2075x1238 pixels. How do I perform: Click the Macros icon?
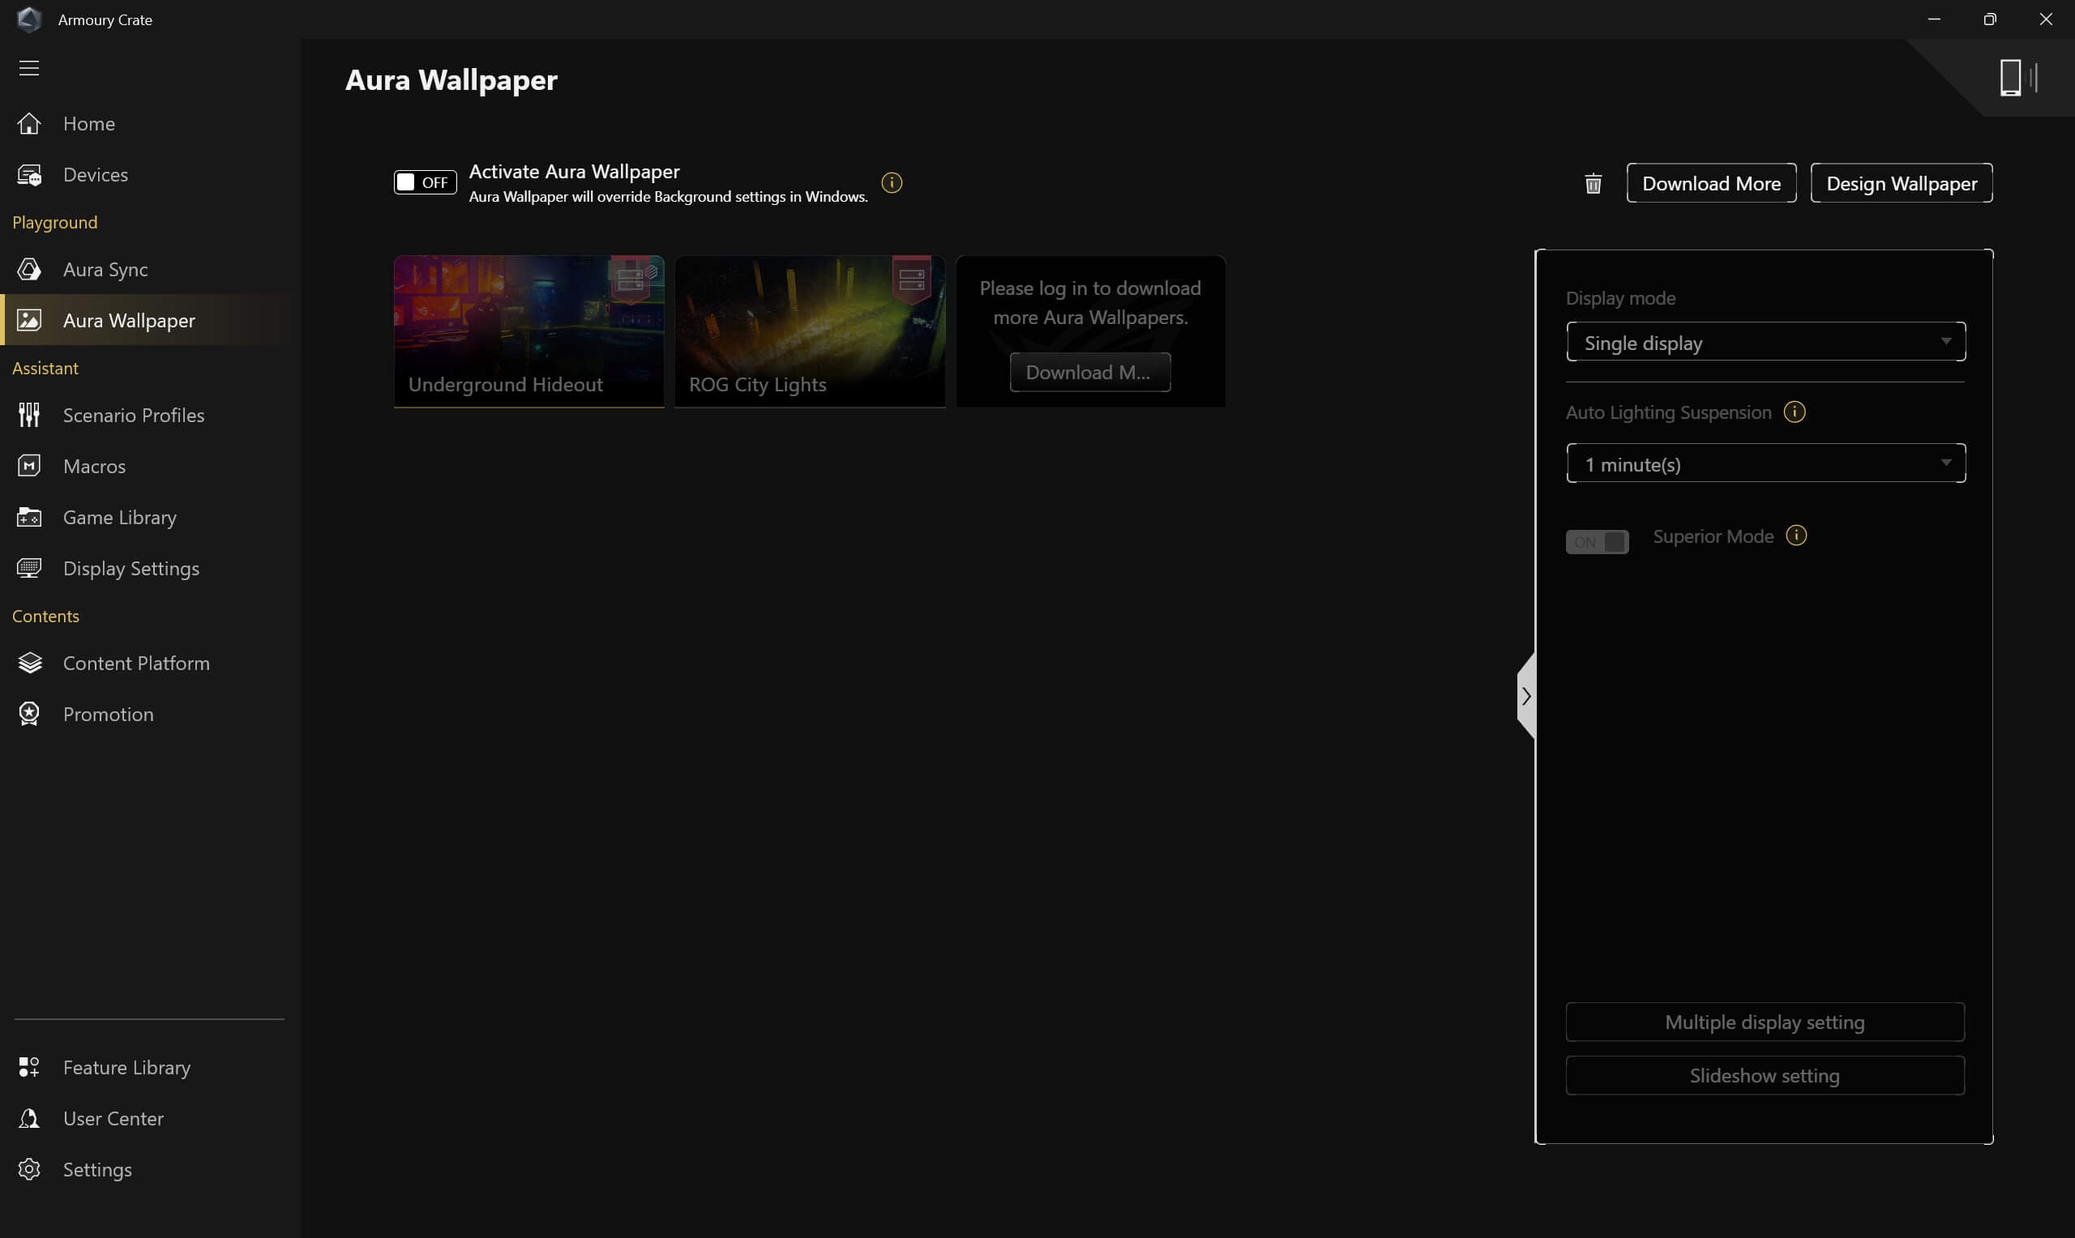[29, 466]
